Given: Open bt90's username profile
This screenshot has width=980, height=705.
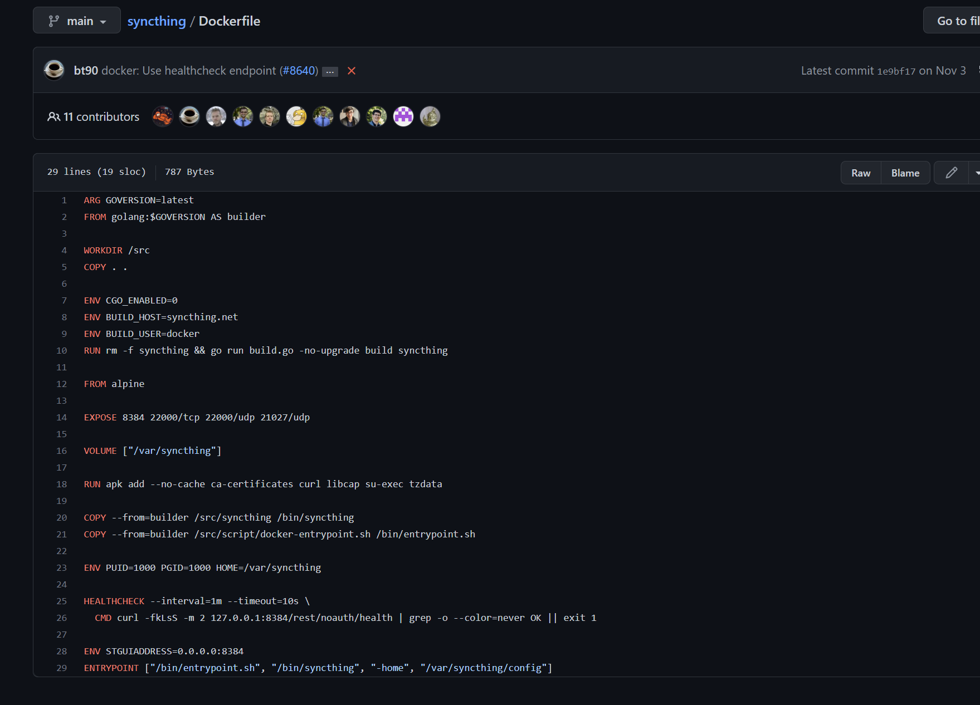Looking at the screenshot, I should click(85, 71).
